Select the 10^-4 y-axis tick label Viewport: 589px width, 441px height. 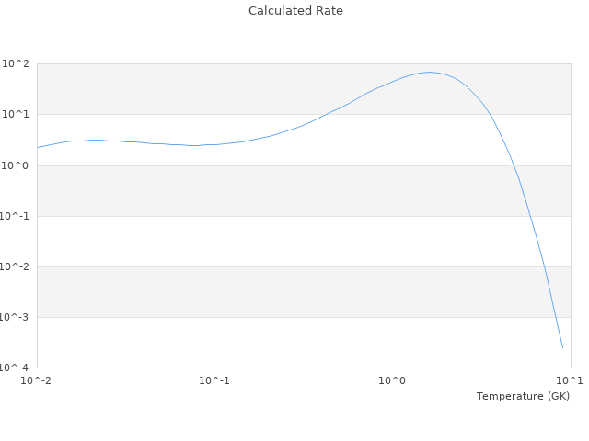16,367
